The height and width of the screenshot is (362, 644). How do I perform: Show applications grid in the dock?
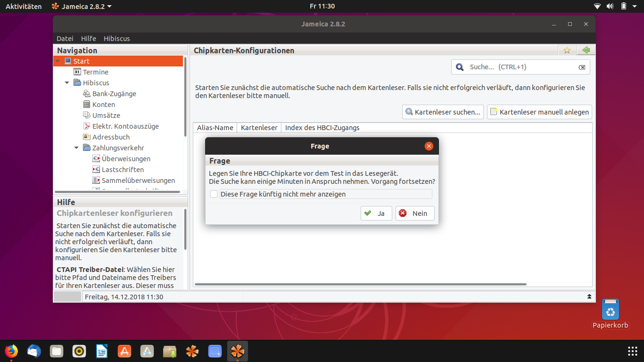(633, 351)
